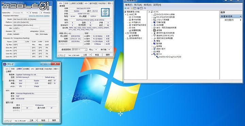Click the 事件檢視器 icon in left tree
Image resolution: width=245 pixels, height=126 pixels.
[130, 20]
